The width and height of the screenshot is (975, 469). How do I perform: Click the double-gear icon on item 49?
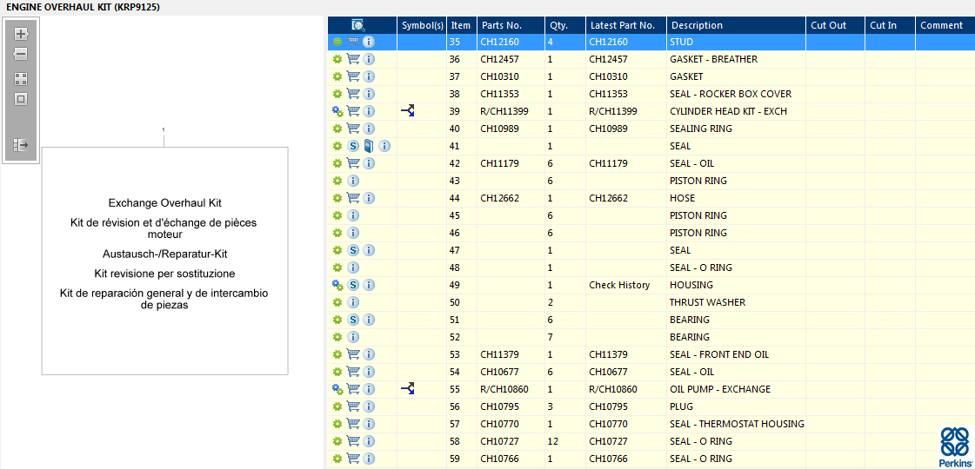337,285
